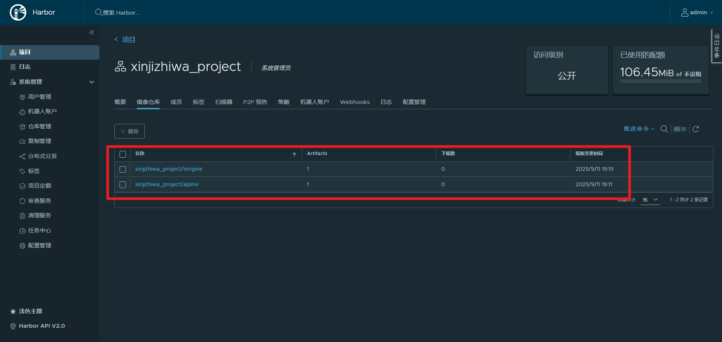The image size is (722, 342).
Task: Switch to the Webhooks tab
Action: tap(355, 102)
